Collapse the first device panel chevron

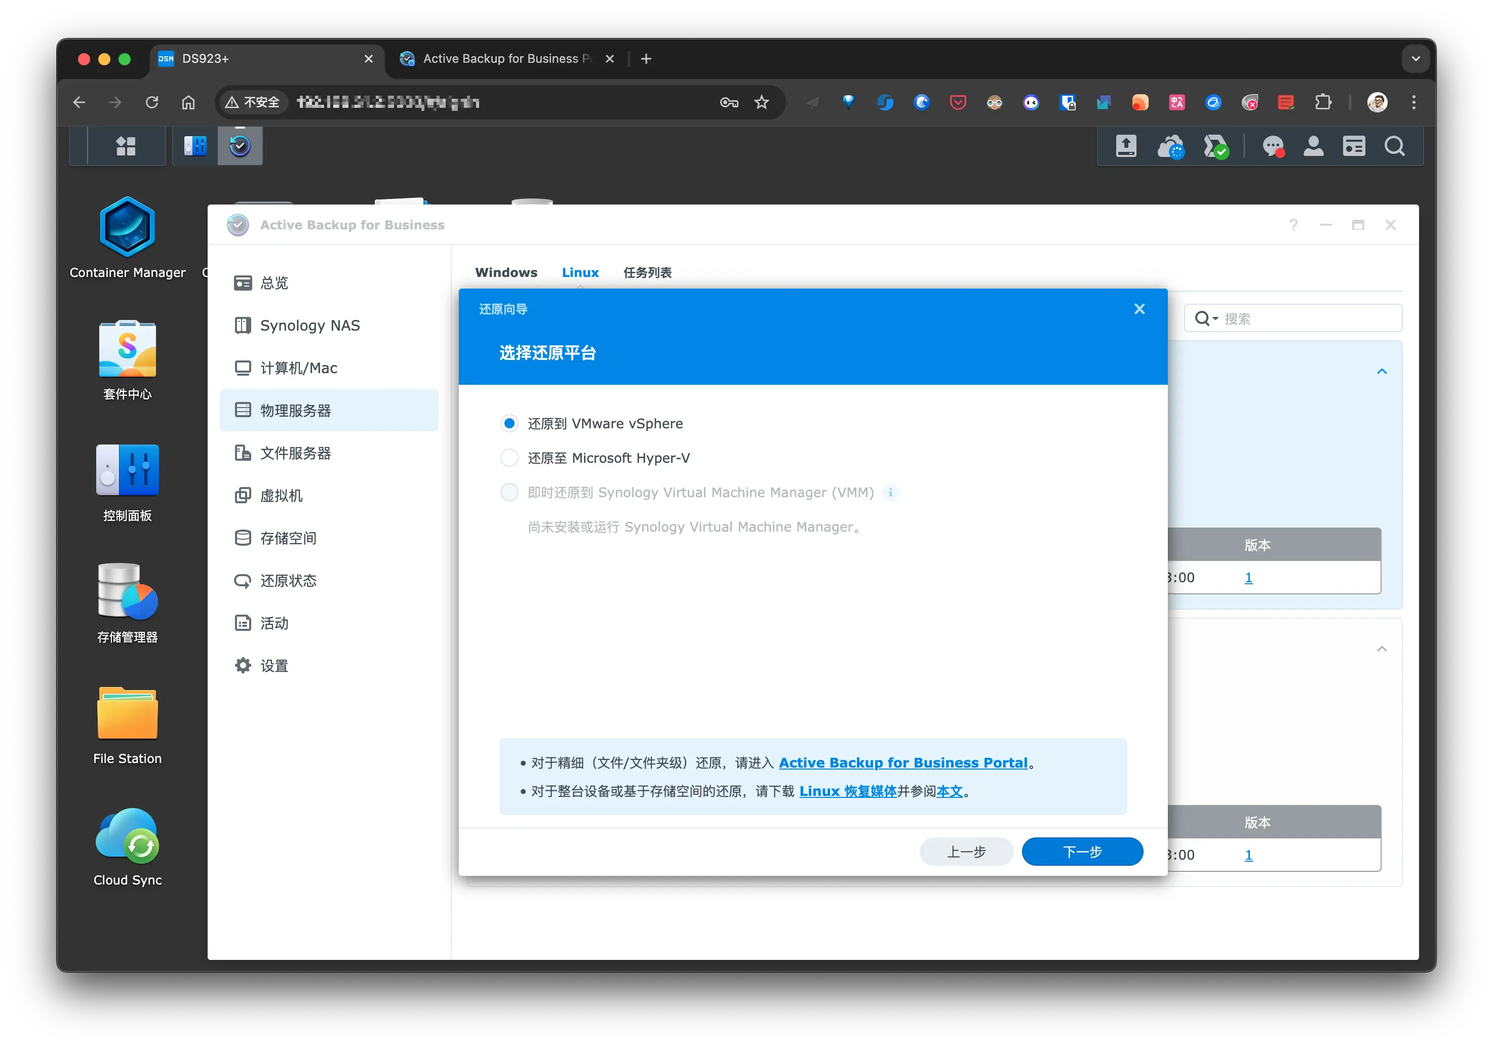[x=1382, y=371]
